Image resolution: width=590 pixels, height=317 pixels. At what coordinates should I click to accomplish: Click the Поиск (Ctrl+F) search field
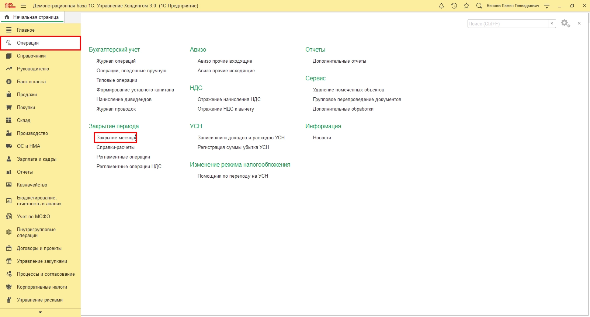tap(508, 24)
